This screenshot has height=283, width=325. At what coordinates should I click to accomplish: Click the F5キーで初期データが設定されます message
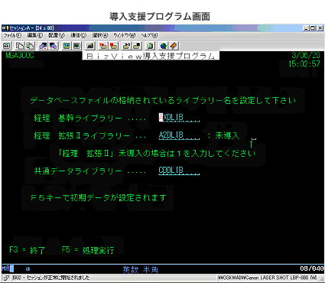[x=99, y=197]
